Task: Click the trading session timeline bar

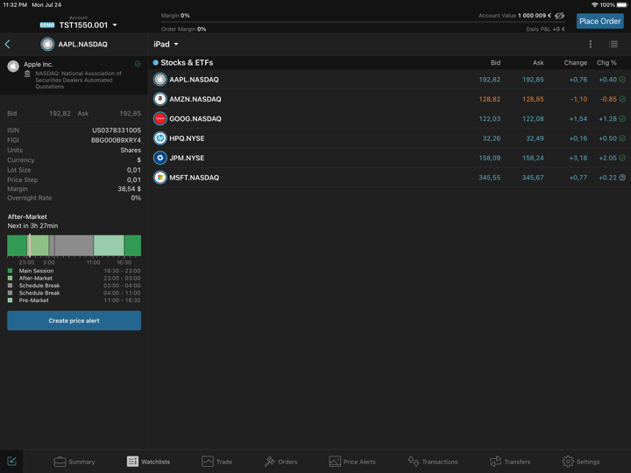Action: pos(74,245)
